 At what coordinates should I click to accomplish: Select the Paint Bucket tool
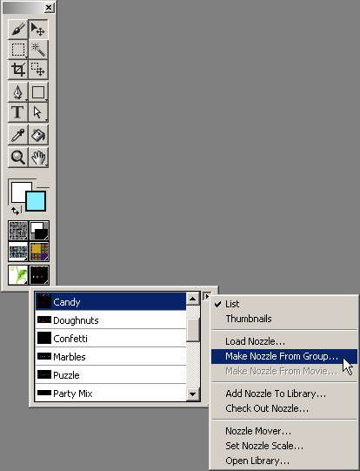coord(38,135)
